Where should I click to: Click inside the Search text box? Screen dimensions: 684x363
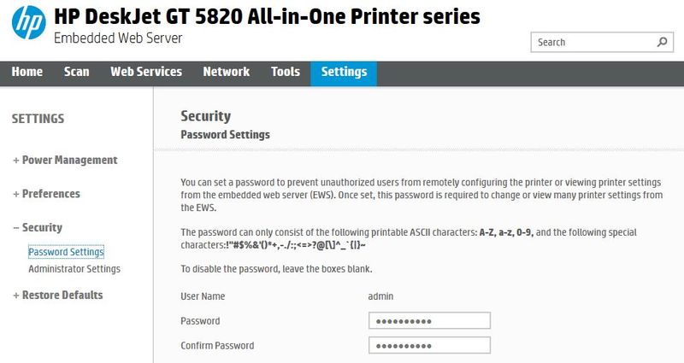[592, 42]
